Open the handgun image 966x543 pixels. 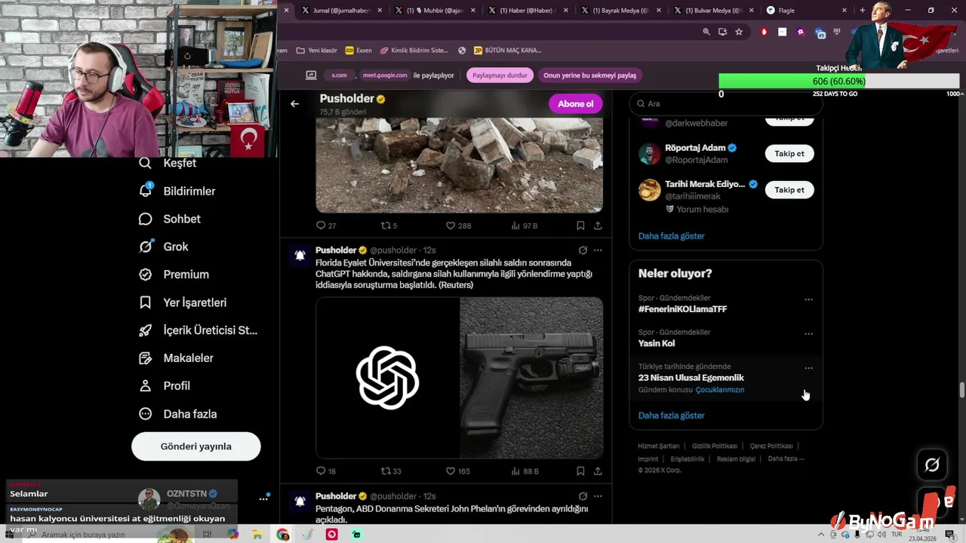531,378
